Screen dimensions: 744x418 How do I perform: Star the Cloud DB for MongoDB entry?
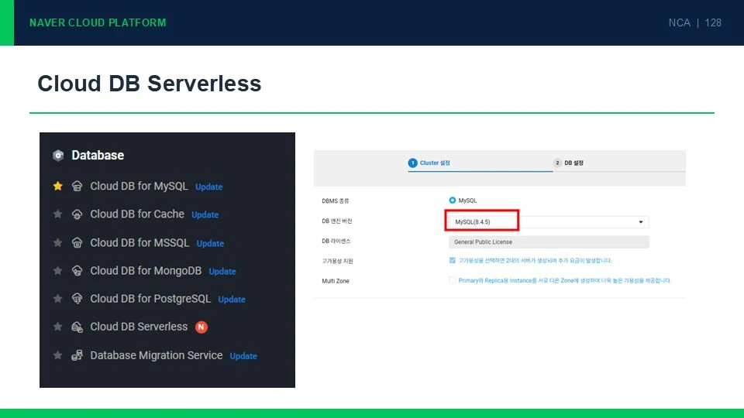[x=58, y=271]
